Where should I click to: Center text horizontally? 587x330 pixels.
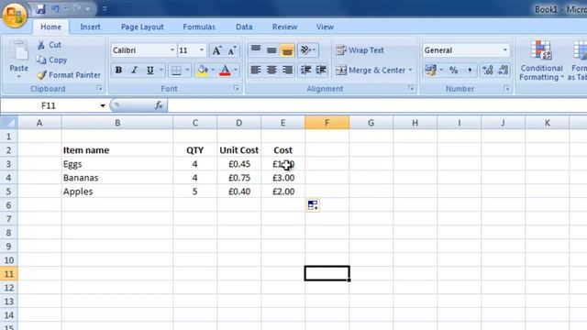pyautogui.click(x=271, y=70)
